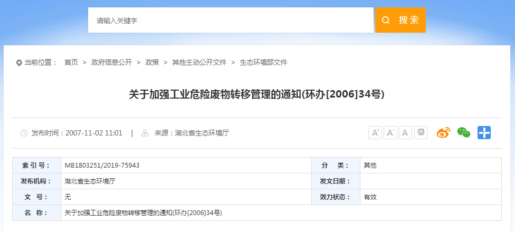Image resolution: width=515 pixels, height=233 pixels.
Task: Click the 分类 label cell
Action: pyautogui.click(x=336, y=166)
